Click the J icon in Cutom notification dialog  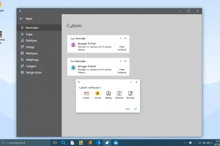point(131,82)
